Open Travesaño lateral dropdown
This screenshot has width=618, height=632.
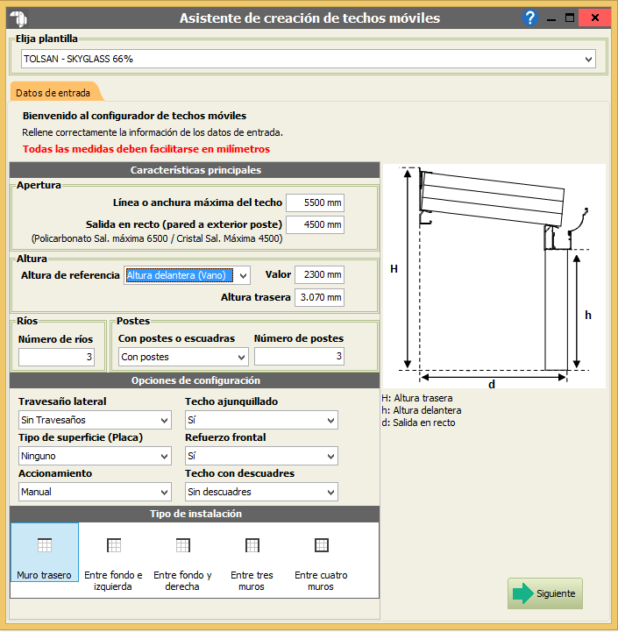click(95, 420)
